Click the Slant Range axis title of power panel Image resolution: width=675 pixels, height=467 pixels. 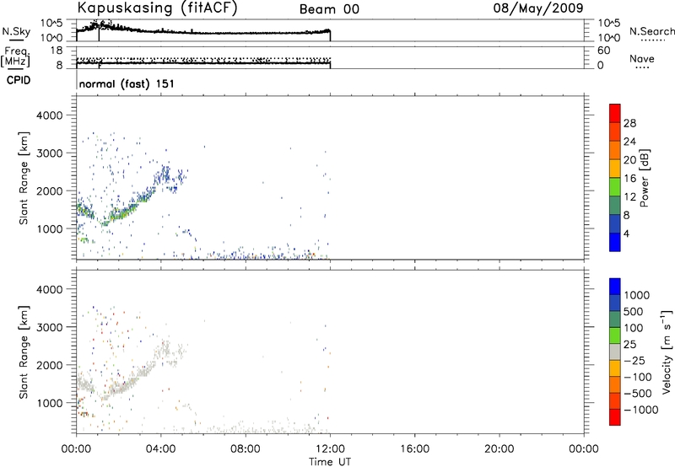click(x=24, y=178)
